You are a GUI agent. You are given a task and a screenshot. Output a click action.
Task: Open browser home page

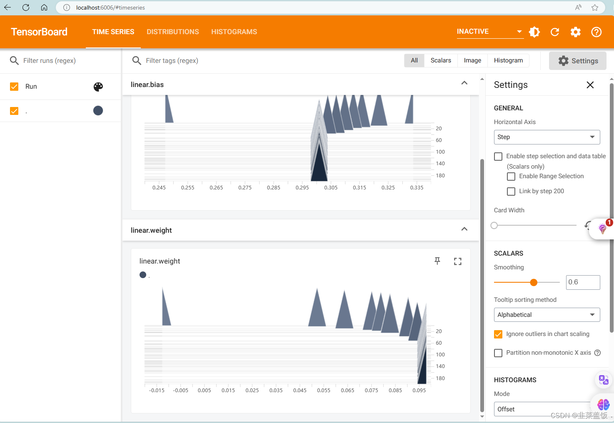click(x=44, y=7)
